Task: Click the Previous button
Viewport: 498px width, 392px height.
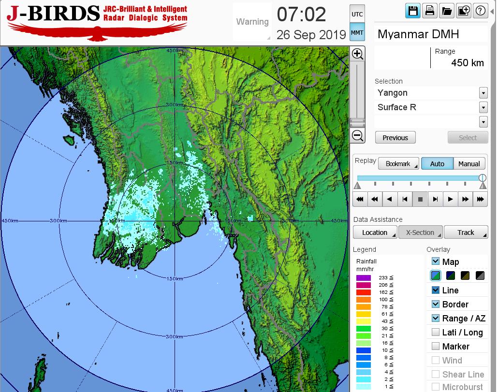Action: coord(395,138)
